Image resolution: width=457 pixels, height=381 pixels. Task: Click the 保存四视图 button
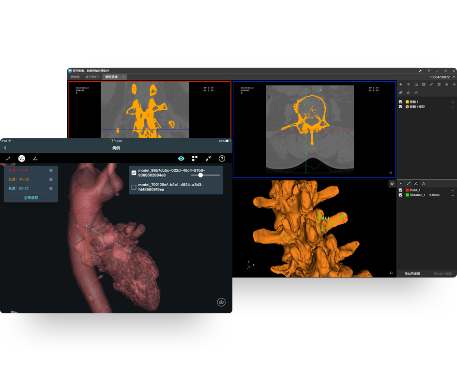(x=412, y=274)
